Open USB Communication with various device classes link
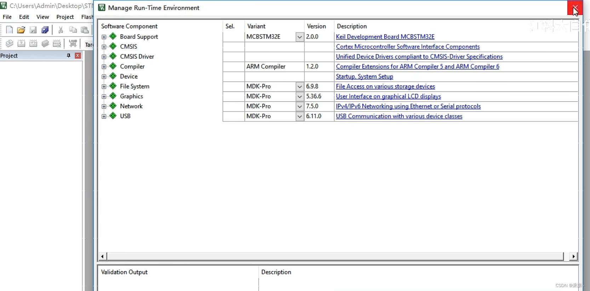 tap(399, 116)
